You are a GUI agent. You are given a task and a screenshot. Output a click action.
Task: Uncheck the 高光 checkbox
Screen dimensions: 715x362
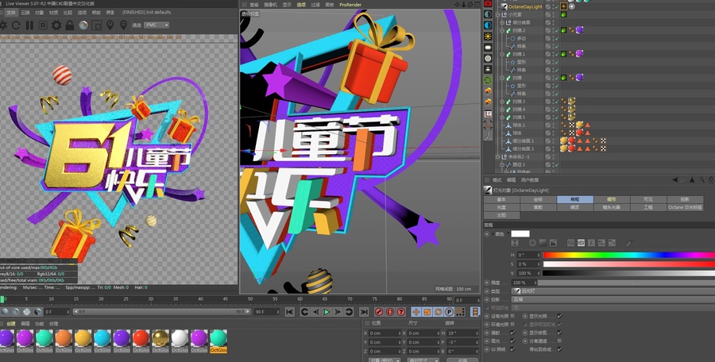[x=512, y=341]
